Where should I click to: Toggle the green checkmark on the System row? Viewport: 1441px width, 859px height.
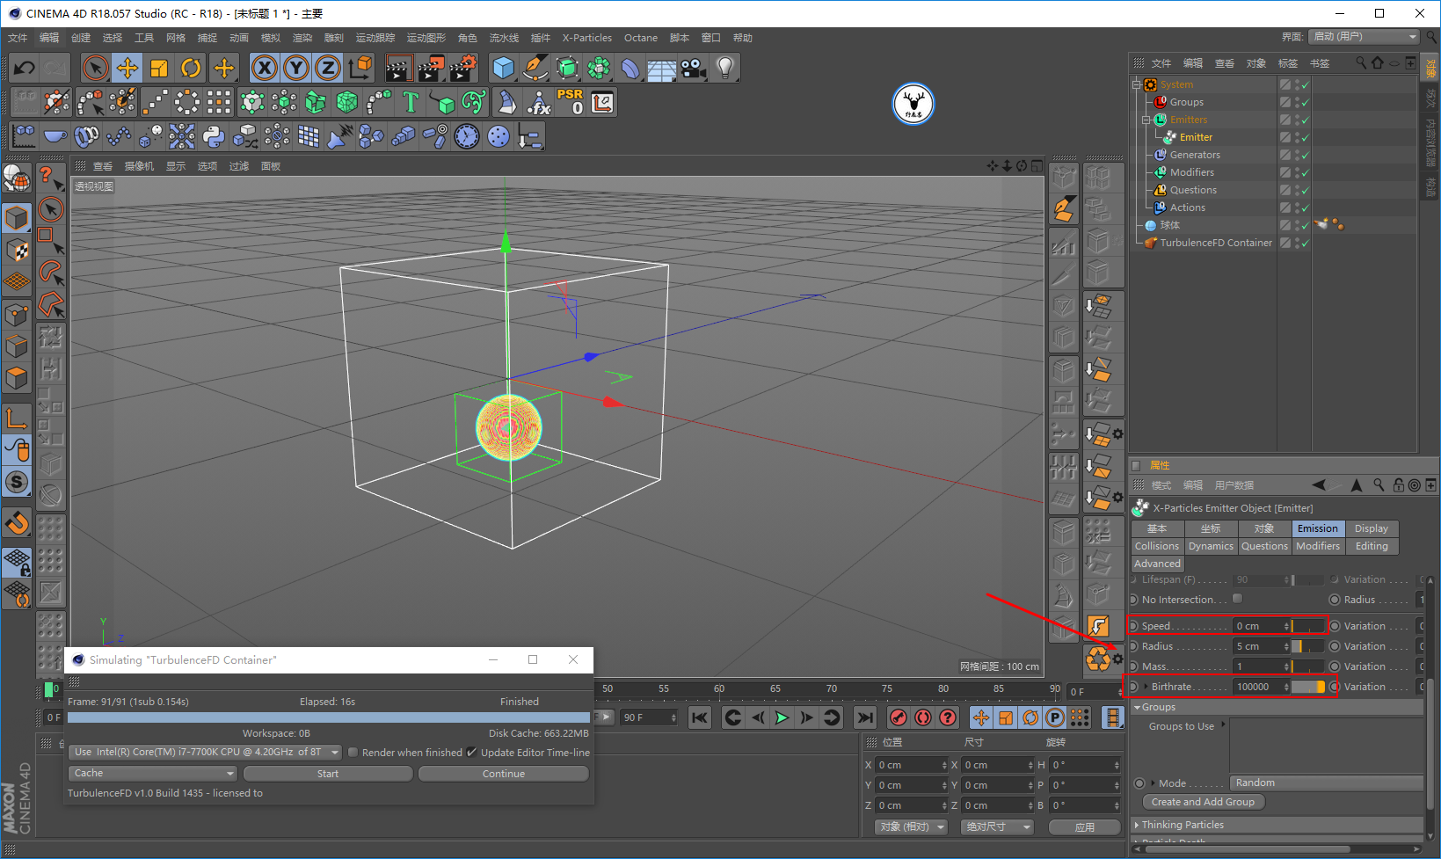point(1305,84)
